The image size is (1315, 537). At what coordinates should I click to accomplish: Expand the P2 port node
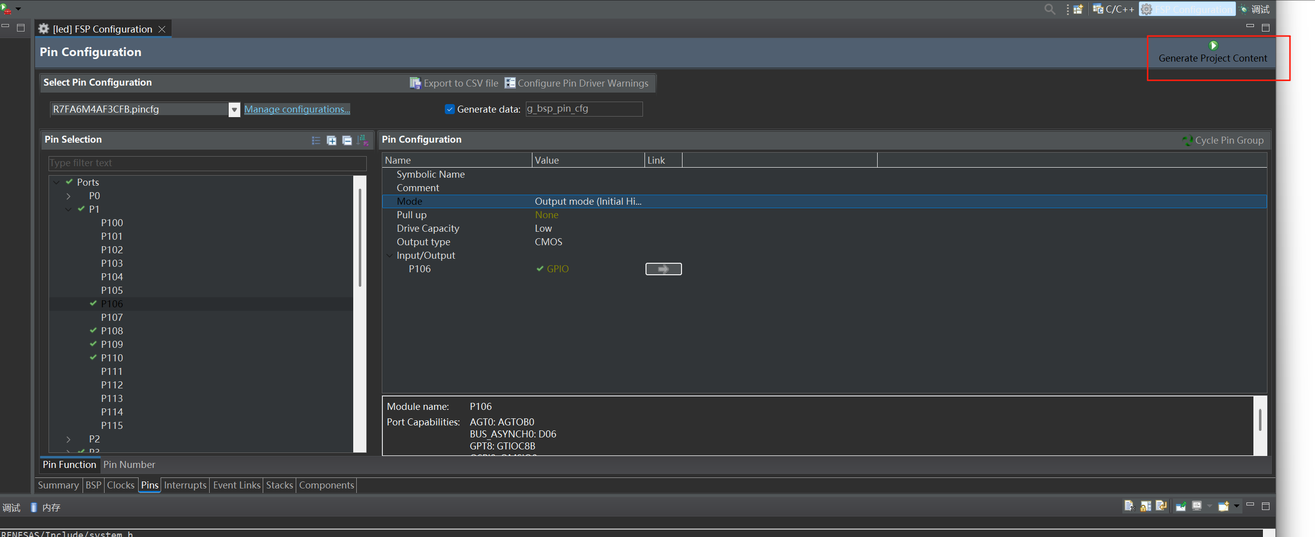(69, 439)
